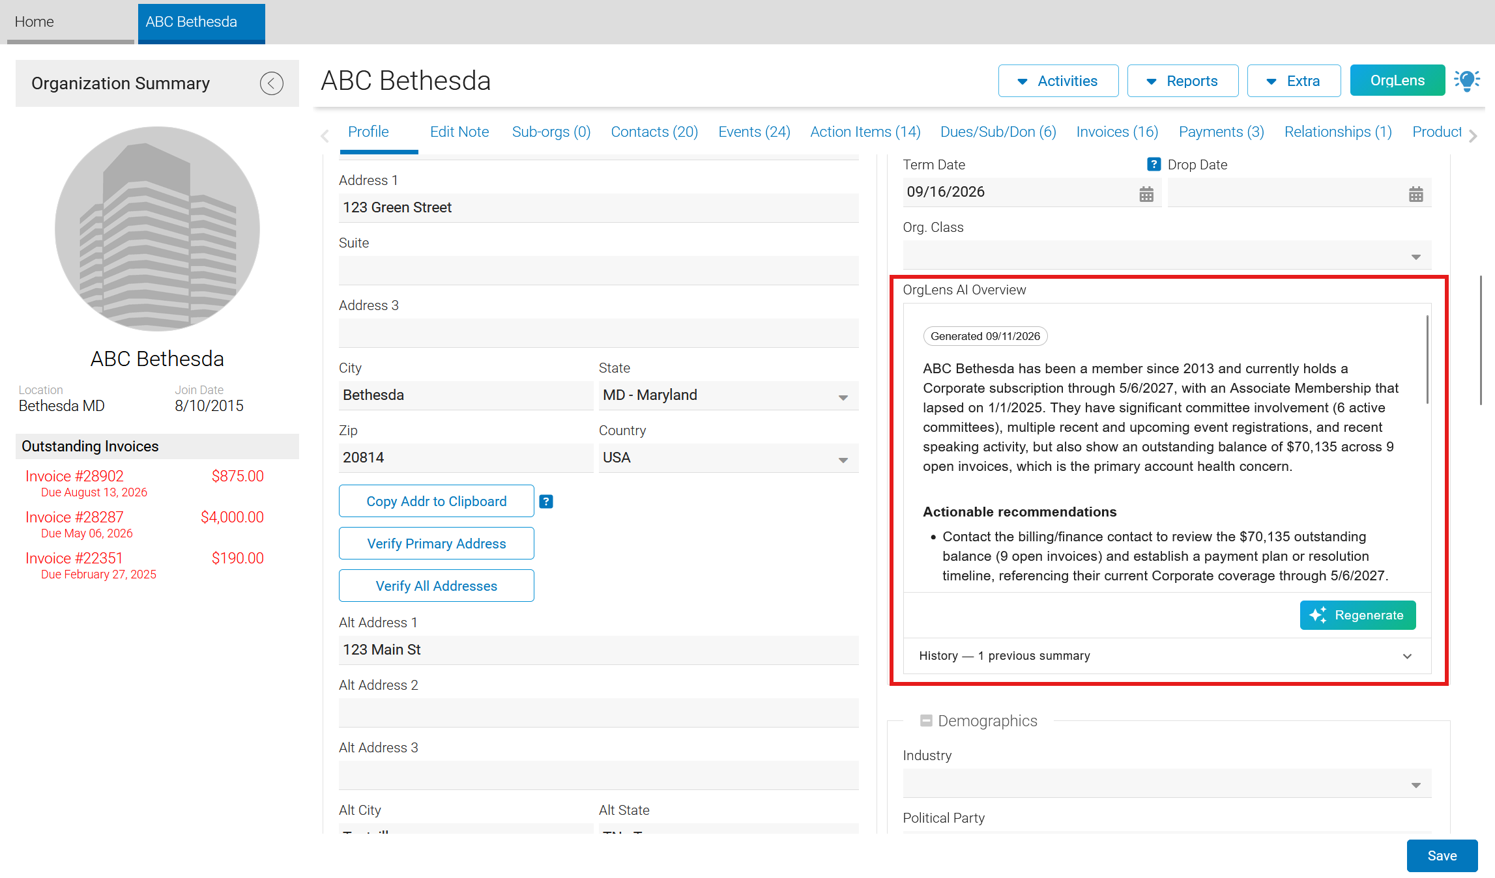Click Copy Addr to Clipboard button

point(436,501)
